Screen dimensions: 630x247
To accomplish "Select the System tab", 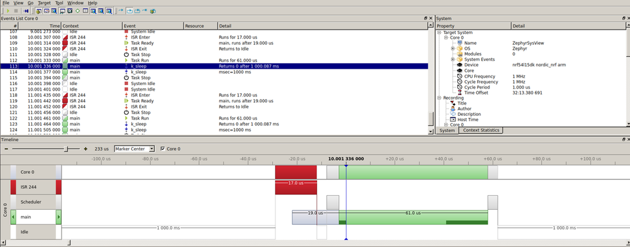I will click(447, 130).
